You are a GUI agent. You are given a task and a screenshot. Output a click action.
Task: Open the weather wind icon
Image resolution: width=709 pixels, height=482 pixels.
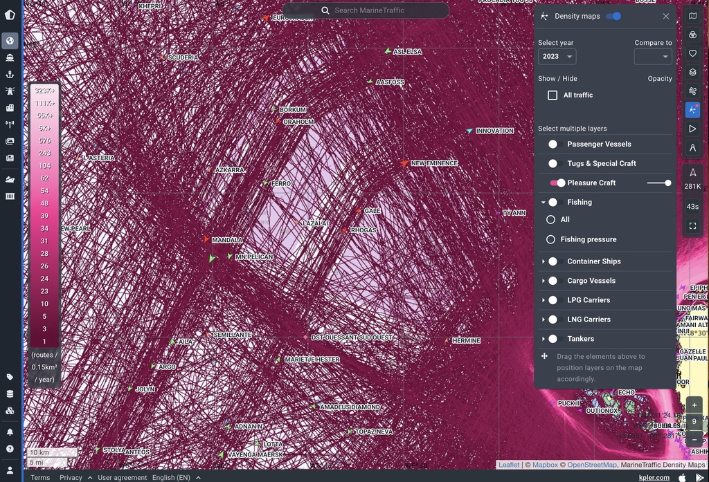point(692,91)
